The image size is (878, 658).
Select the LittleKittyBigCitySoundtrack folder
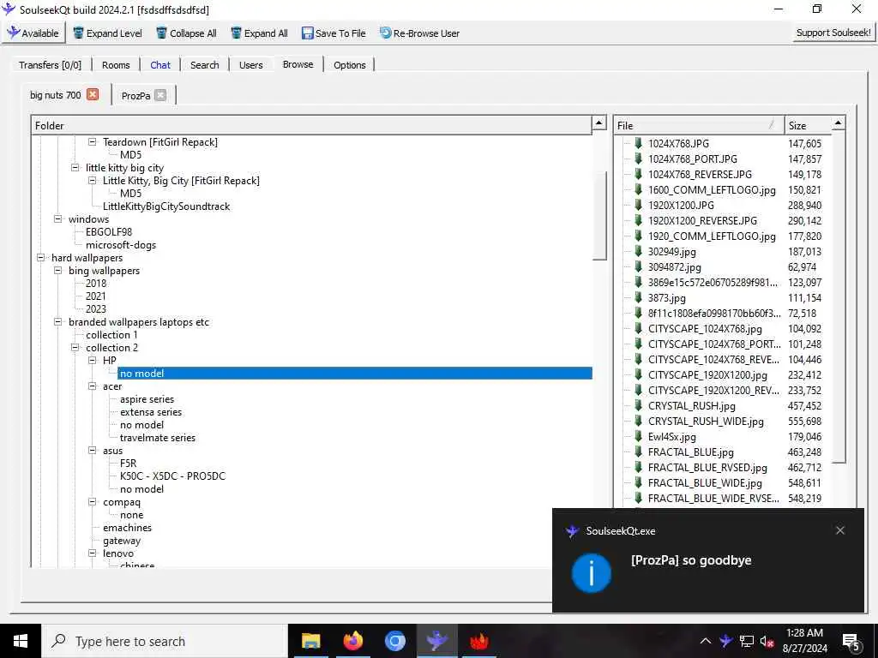coord(166,206)
